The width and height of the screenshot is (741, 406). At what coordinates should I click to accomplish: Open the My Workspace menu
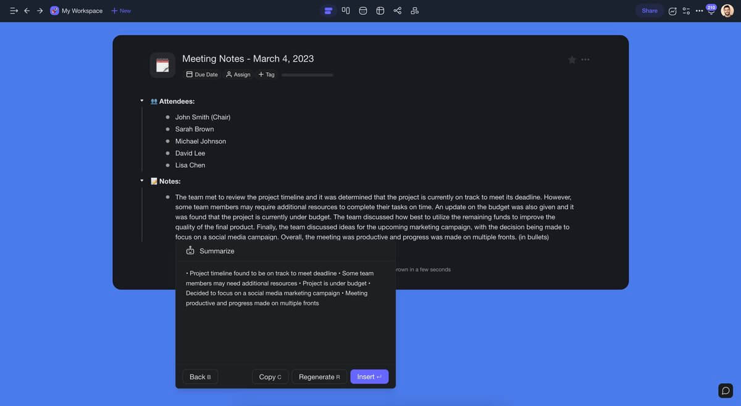pos(76,10)
